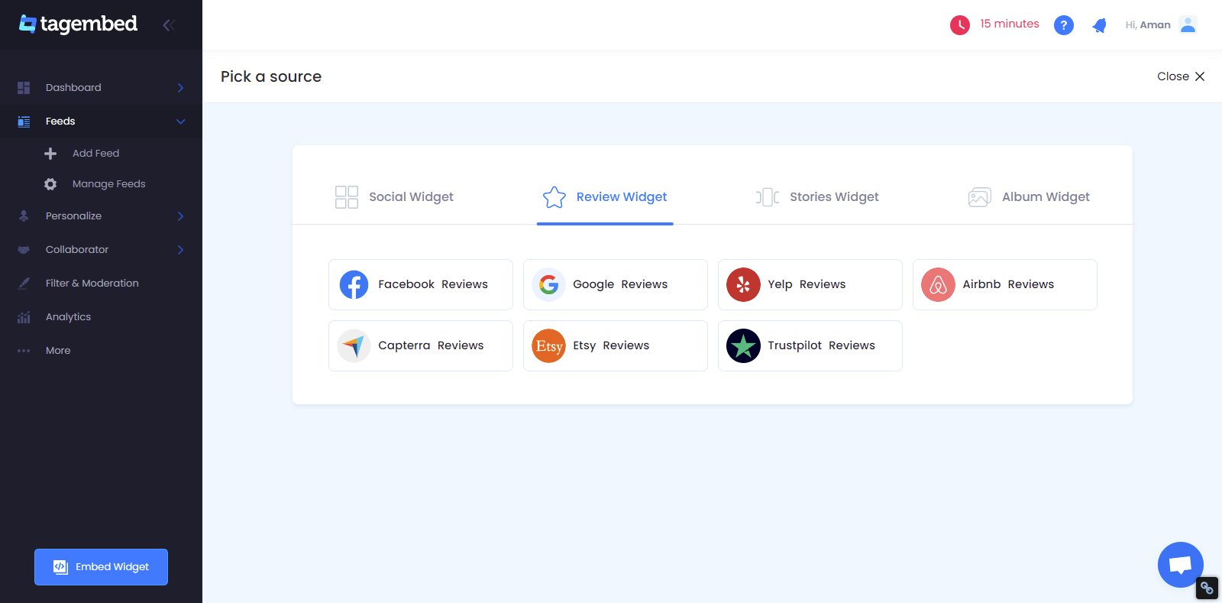Screen dimensions: 1222x603
Task: Click the Stories Widget carousel icon
Action: click(x=768, y=197)
